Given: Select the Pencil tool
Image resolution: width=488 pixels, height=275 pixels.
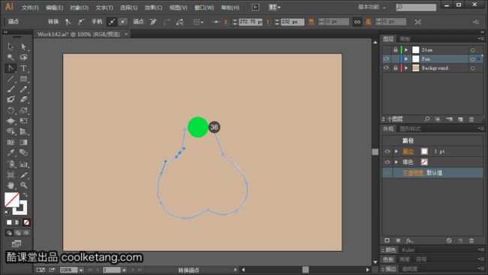Looking at the screenshot, I should click(23, 89).
